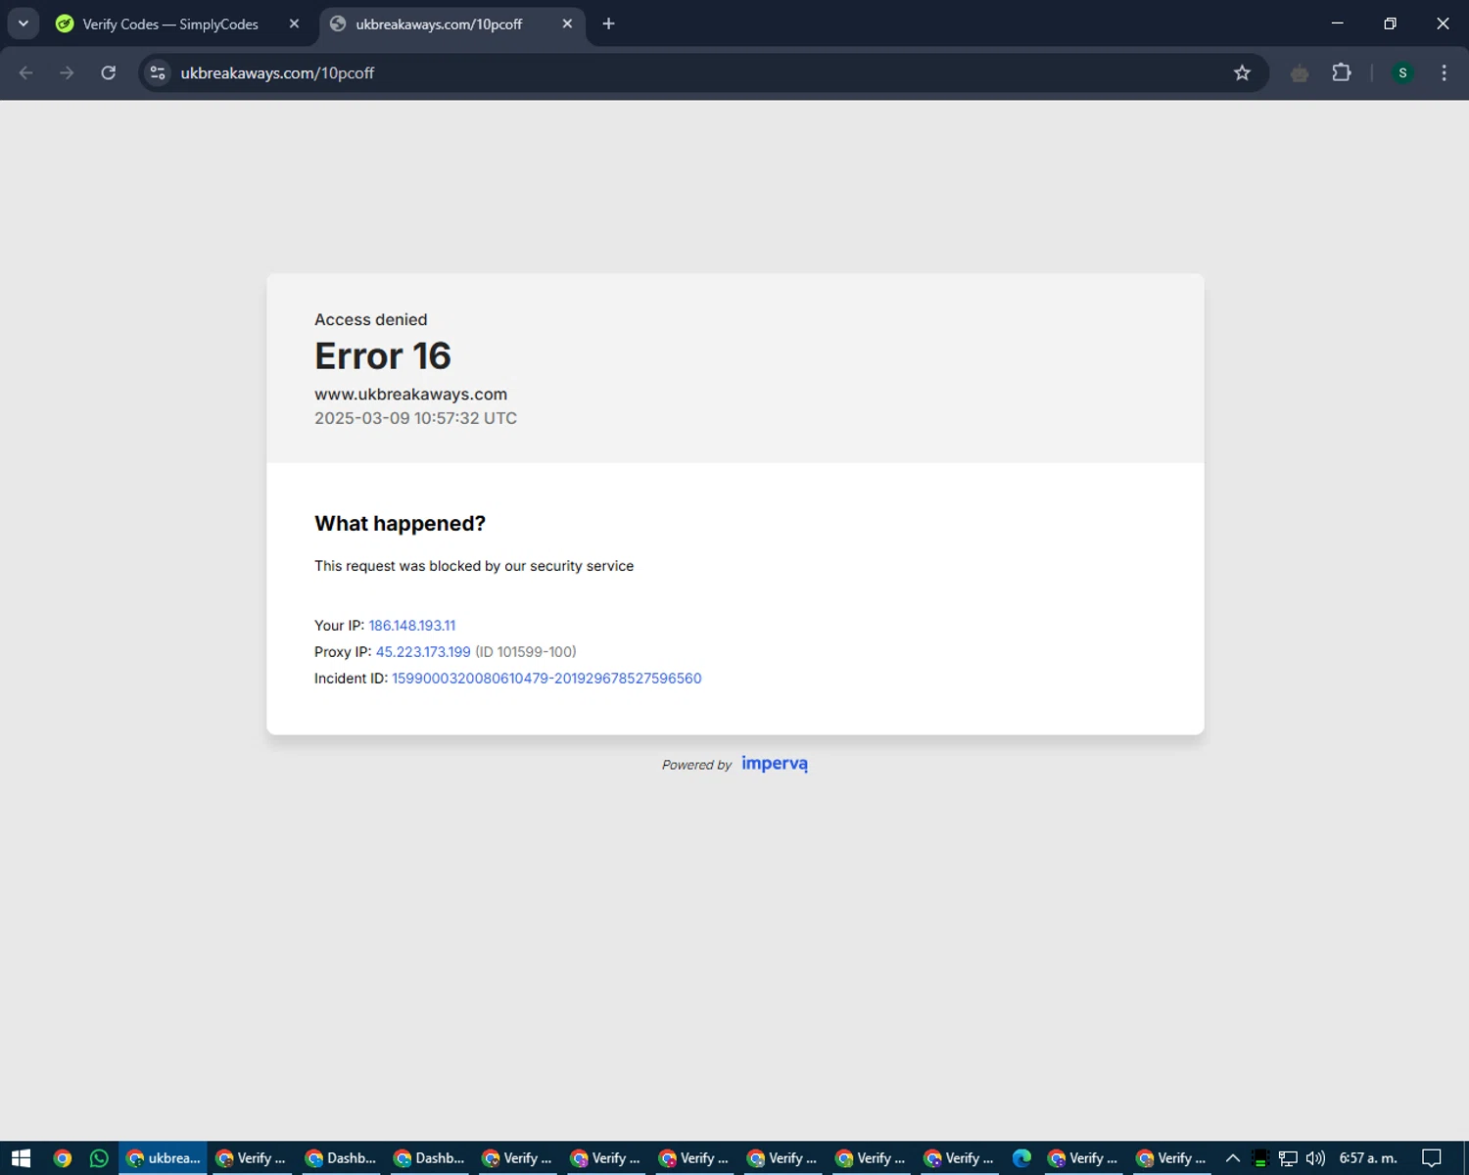Restore down the Chrome window
The height and width of the screenshot is (1175, 1469).
[1390, 23]
